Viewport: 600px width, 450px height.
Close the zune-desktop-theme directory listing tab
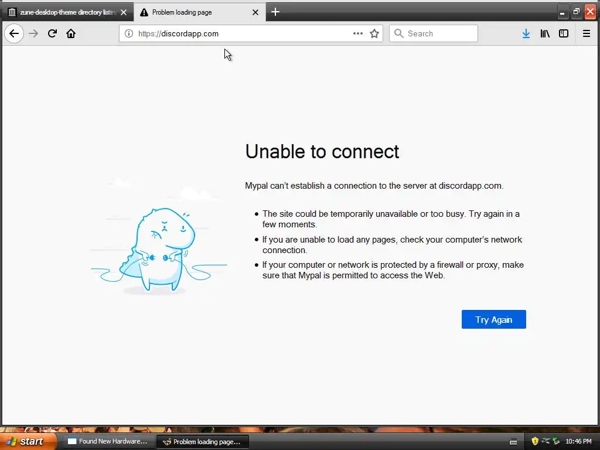(x=124, y=12)
